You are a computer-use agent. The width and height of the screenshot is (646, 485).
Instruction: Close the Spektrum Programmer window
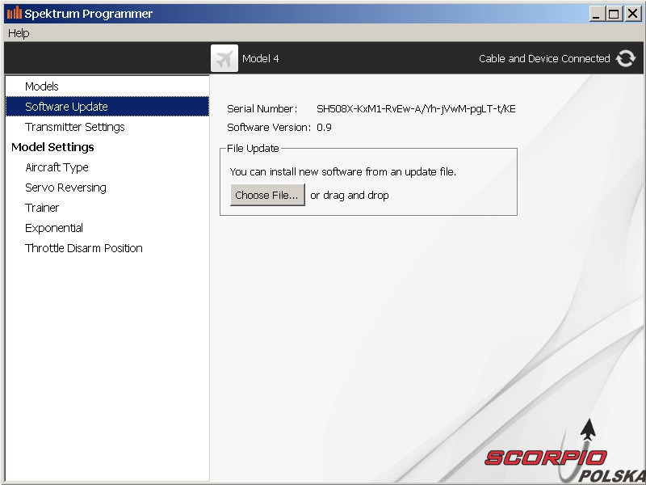(x=632, y=14)
